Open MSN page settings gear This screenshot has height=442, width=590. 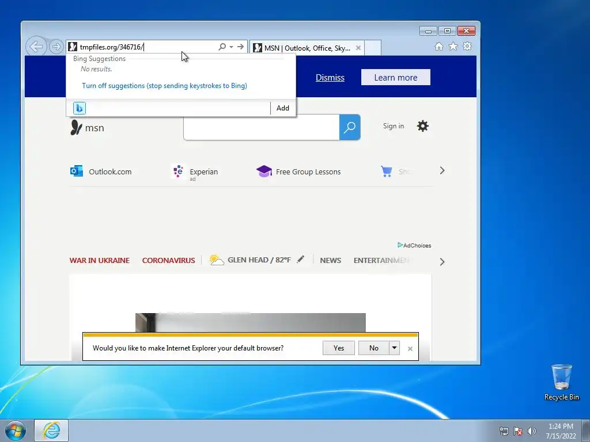[422, 126]
